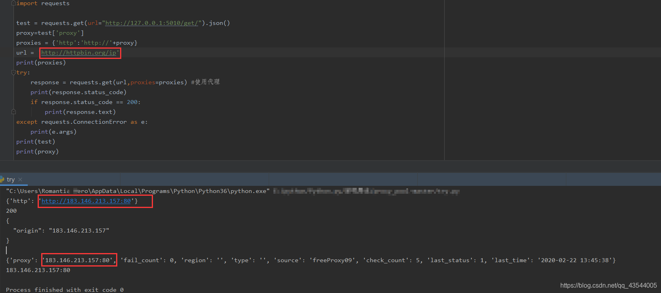Click the proxies = {'http':'http://'+proxy} line

point(77,43)
